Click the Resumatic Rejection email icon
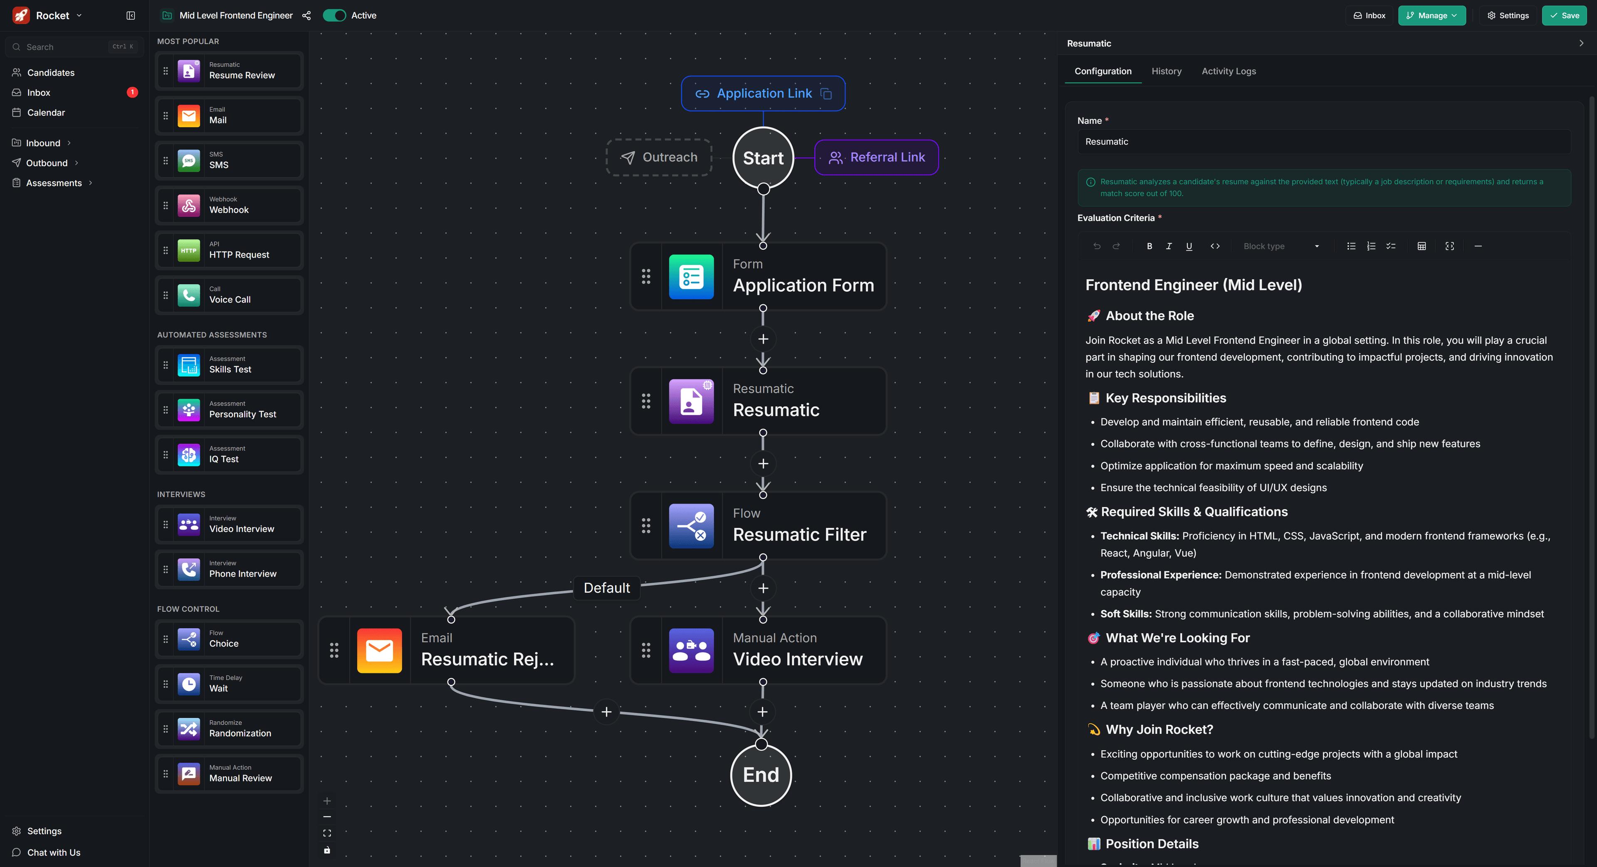The width and height of the screenshot is (1597, 867). 379,650
